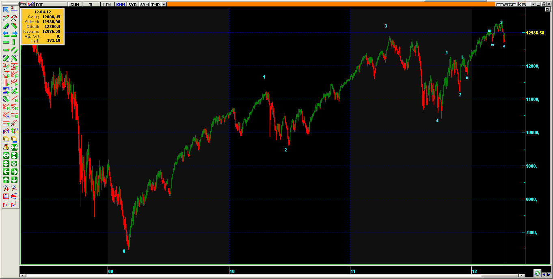Click the green down arrow icon
Viewport: 553px width, 279px height.
[x=14, y=180]
